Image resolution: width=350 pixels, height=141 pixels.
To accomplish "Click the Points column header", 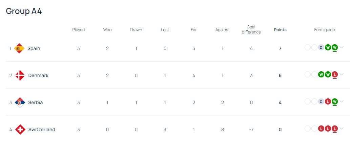I will [x=280, y=30].
